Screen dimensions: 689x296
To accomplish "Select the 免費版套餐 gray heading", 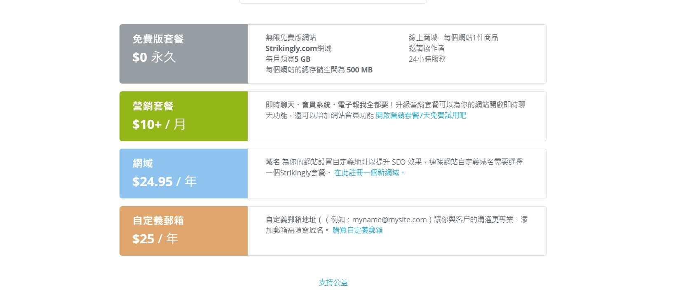I will 158,39.
